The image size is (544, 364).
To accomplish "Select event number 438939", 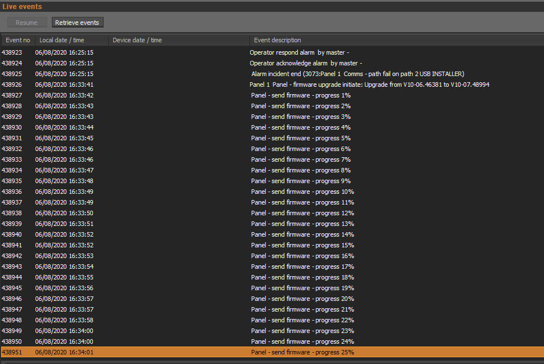I will [12, 224].
